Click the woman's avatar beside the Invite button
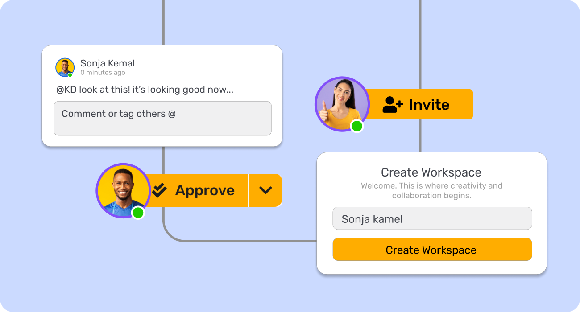This screenshot has height=312, width=580. [x=342, y=103]
